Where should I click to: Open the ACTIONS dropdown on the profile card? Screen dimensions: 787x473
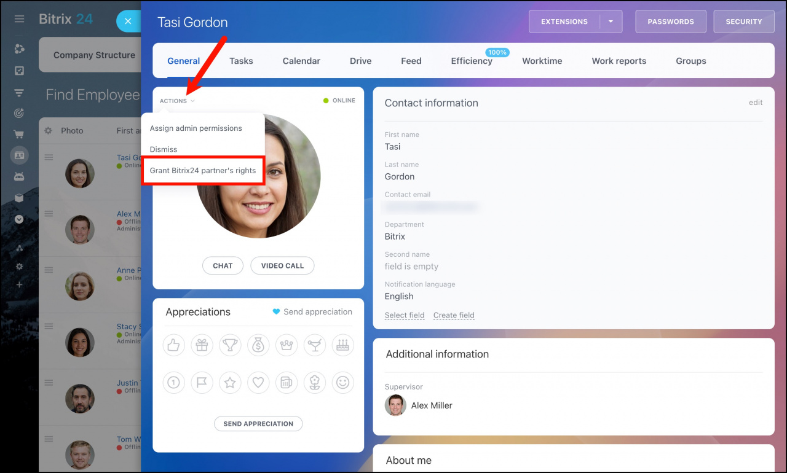tap(177, 101)
